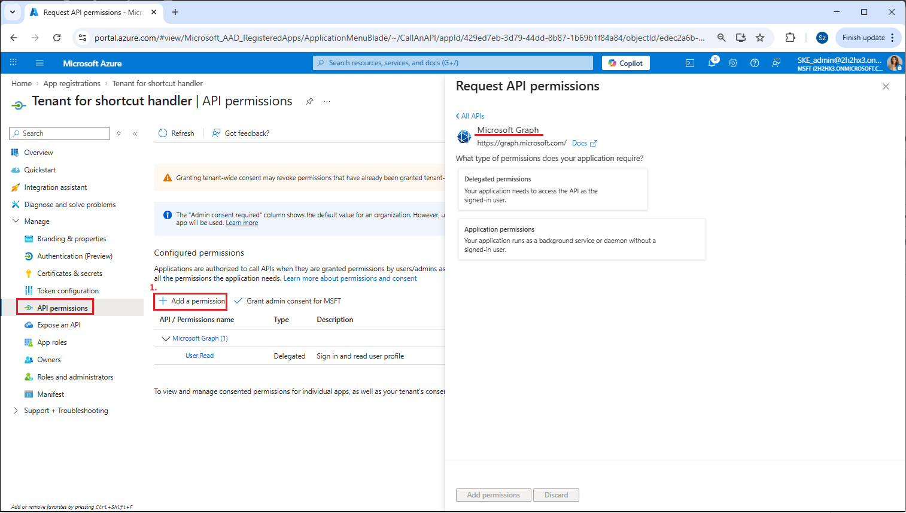Open portal settings gear

click(733, 63)
